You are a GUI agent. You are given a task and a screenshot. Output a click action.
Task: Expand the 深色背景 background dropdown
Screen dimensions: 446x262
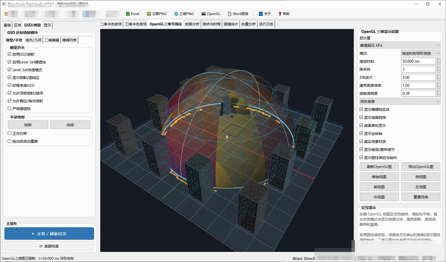point(400,101)
